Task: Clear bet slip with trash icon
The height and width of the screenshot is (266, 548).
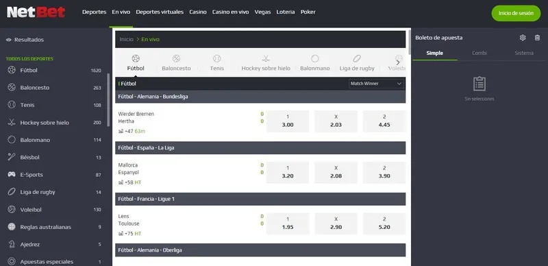Action: [x=537, y=38]
